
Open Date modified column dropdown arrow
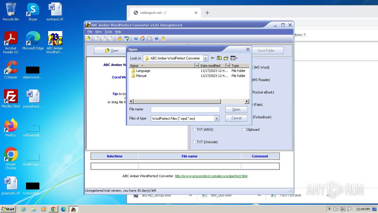tap(228, 66)
